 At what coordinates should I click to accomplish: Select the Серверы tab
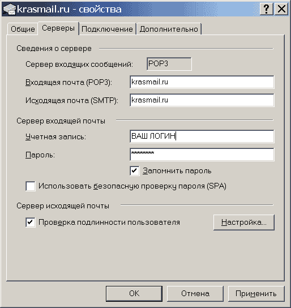(58, 28)
